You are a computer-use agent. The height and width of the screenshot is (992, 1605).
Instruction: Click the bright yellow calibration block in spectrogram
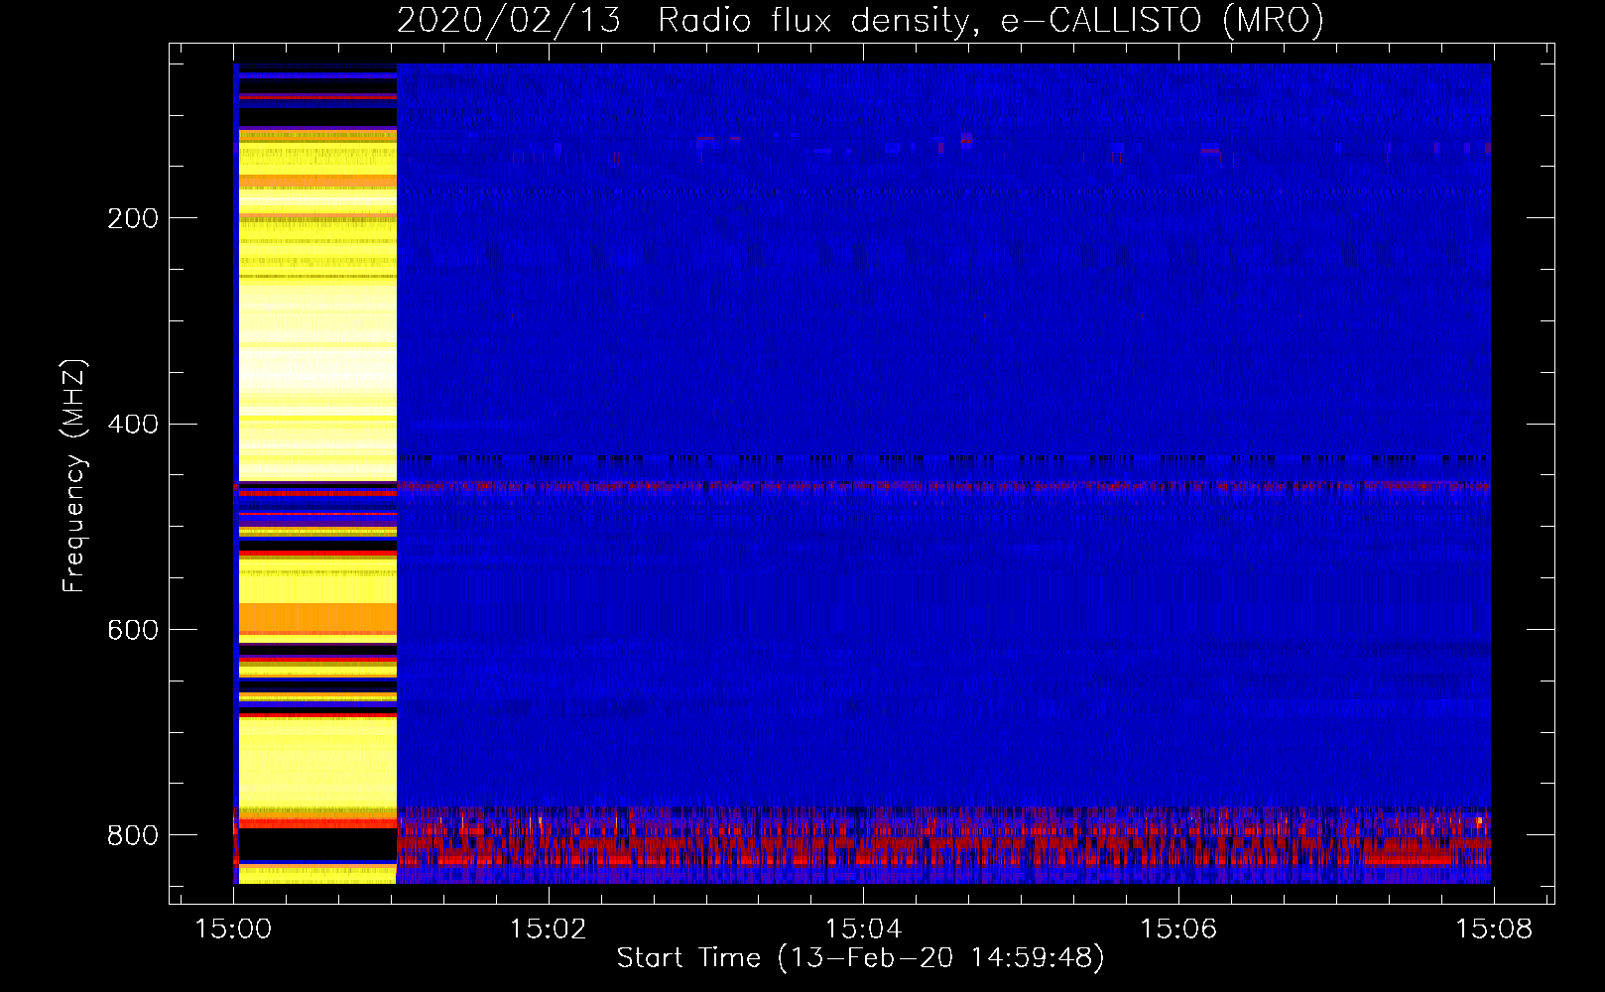tap(317, 474)
